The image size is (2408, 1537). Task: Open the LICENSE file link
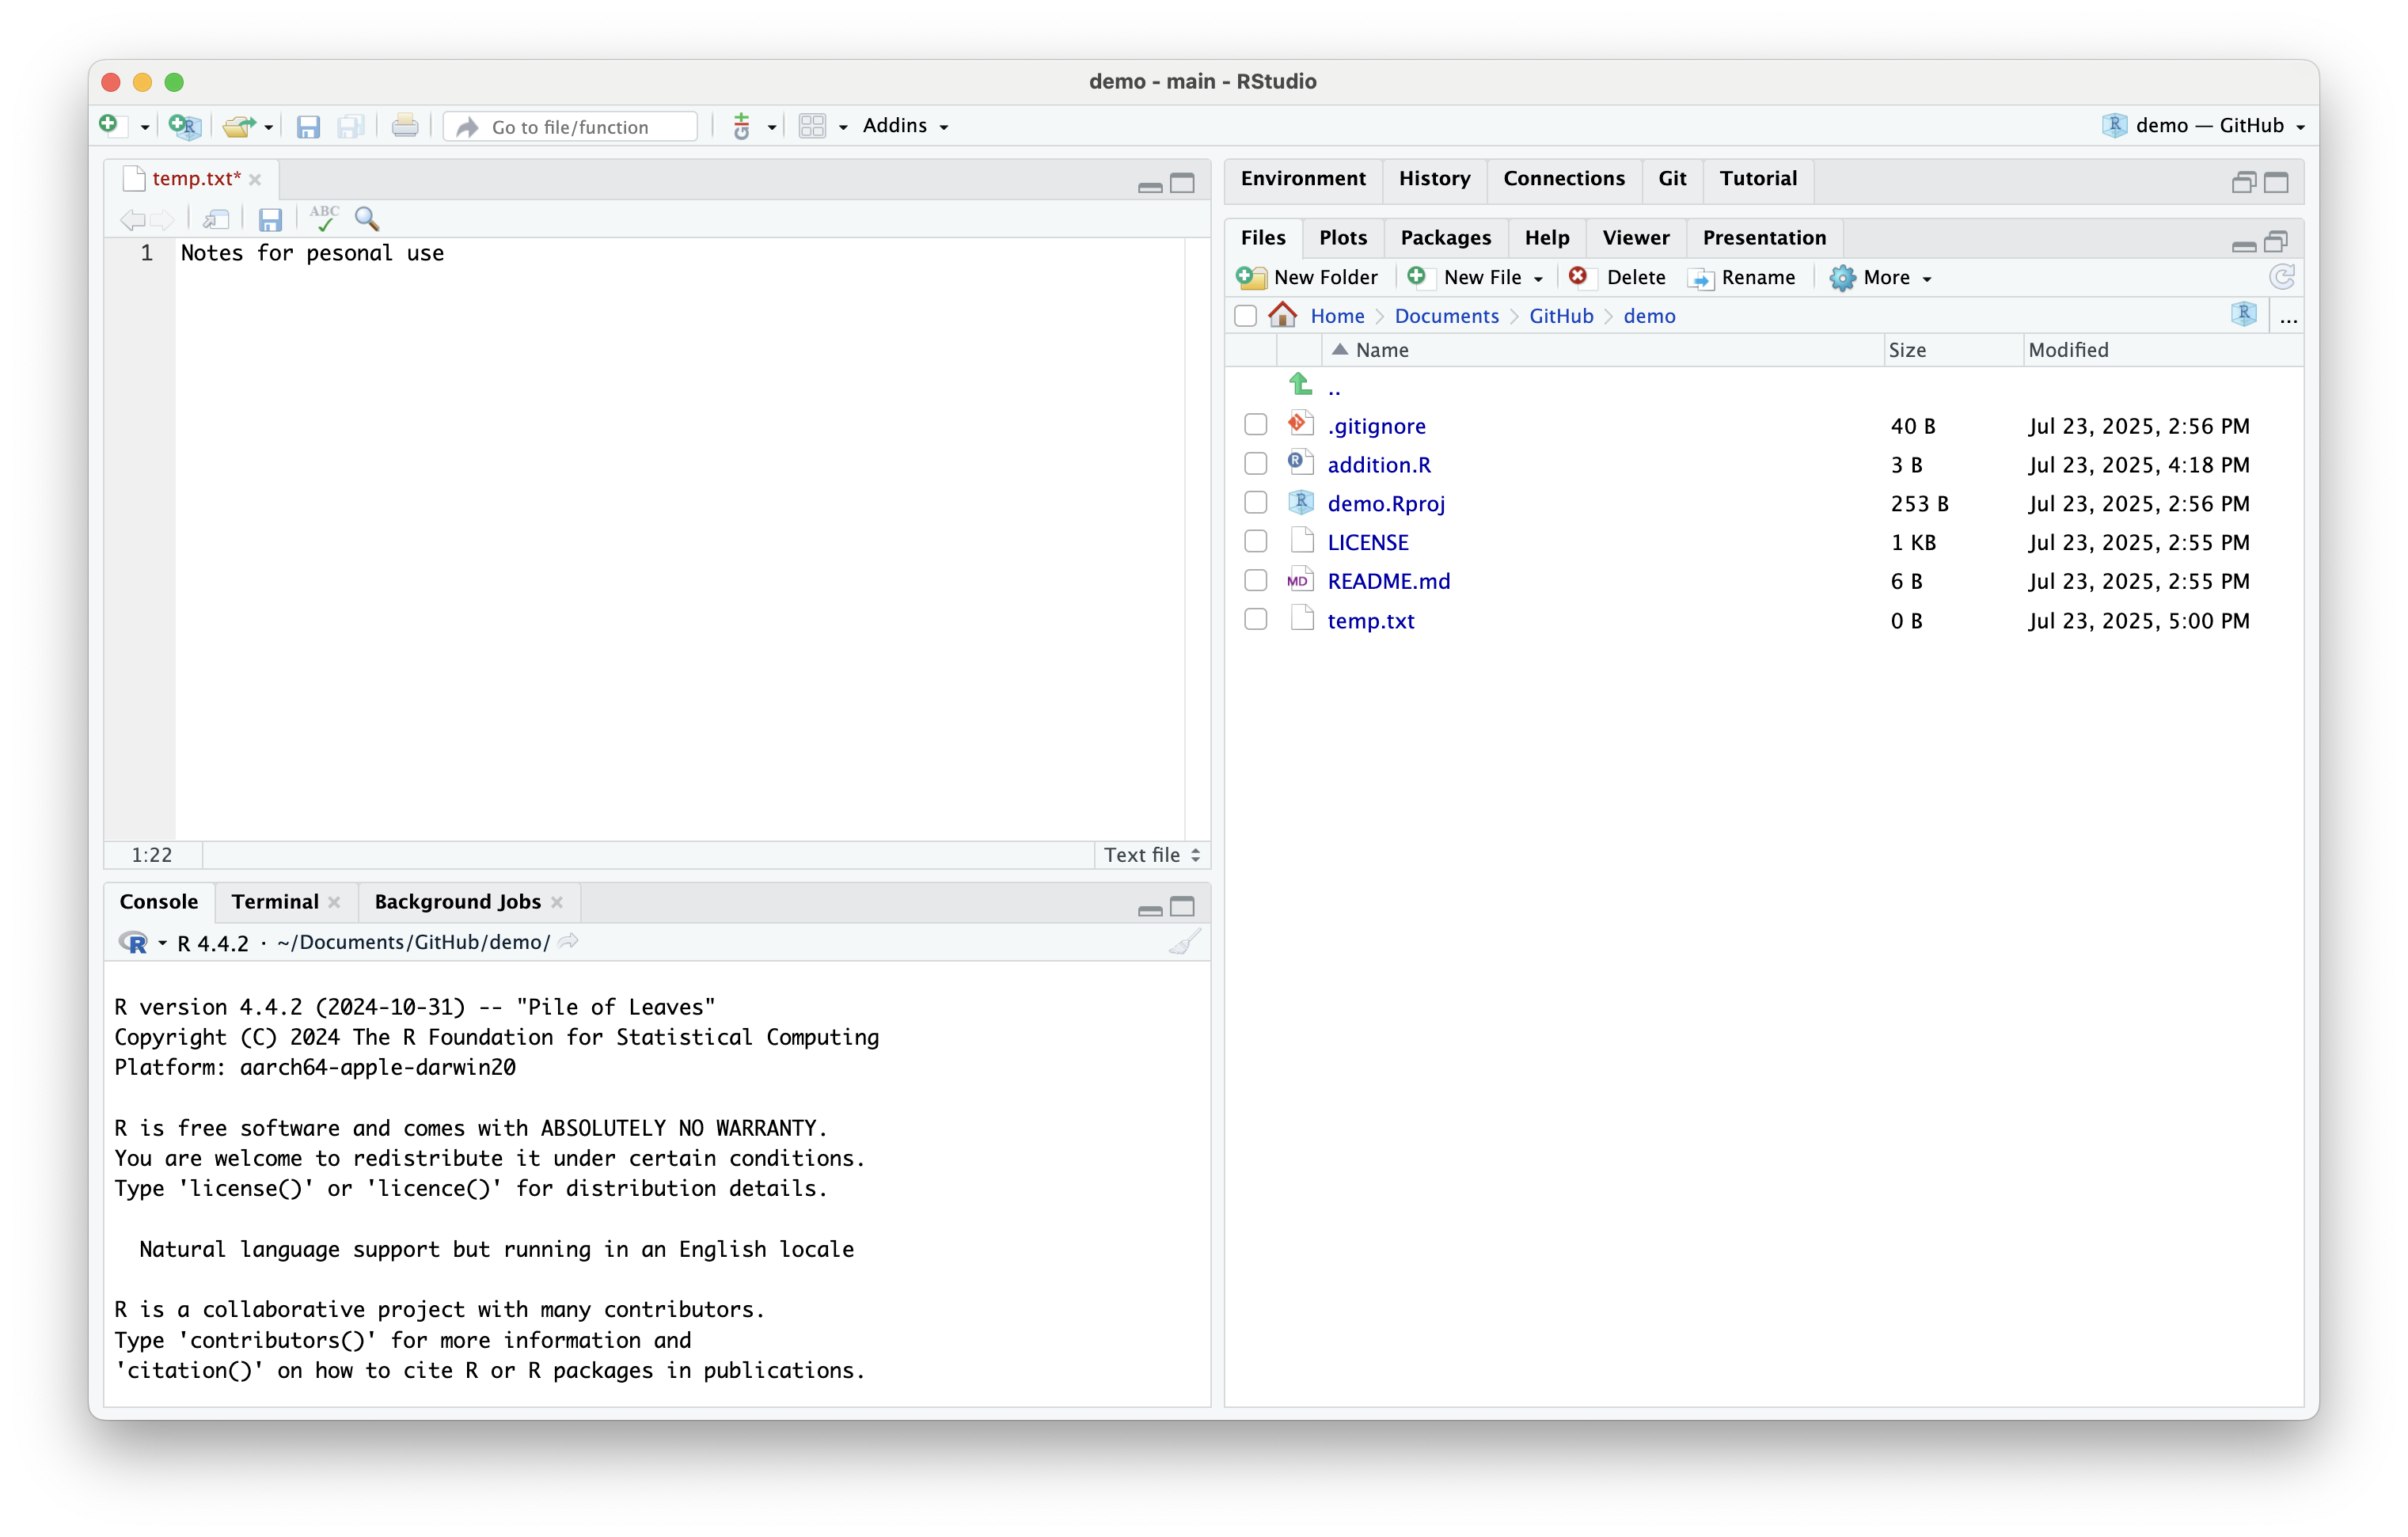(1367, 542)
